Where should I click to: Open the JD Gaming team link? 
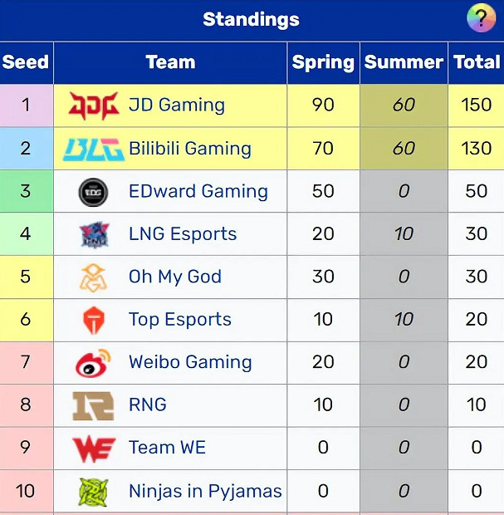tap(176, 105)
